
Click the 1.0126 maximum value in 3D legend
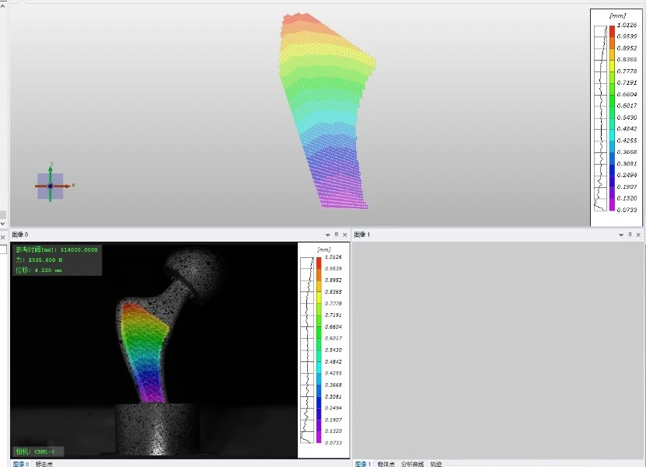tap(627, 25)
